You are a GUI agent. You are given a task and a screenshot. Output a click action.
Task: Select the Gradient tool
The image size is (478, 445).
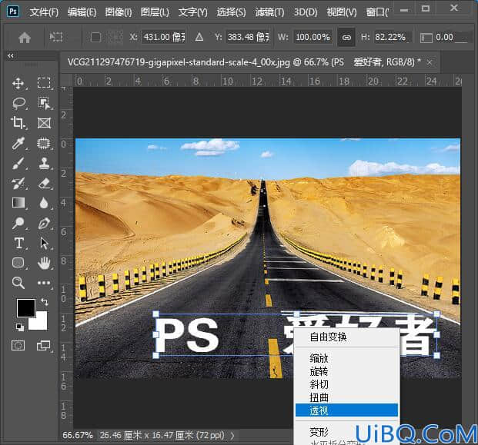click(18, 203)
